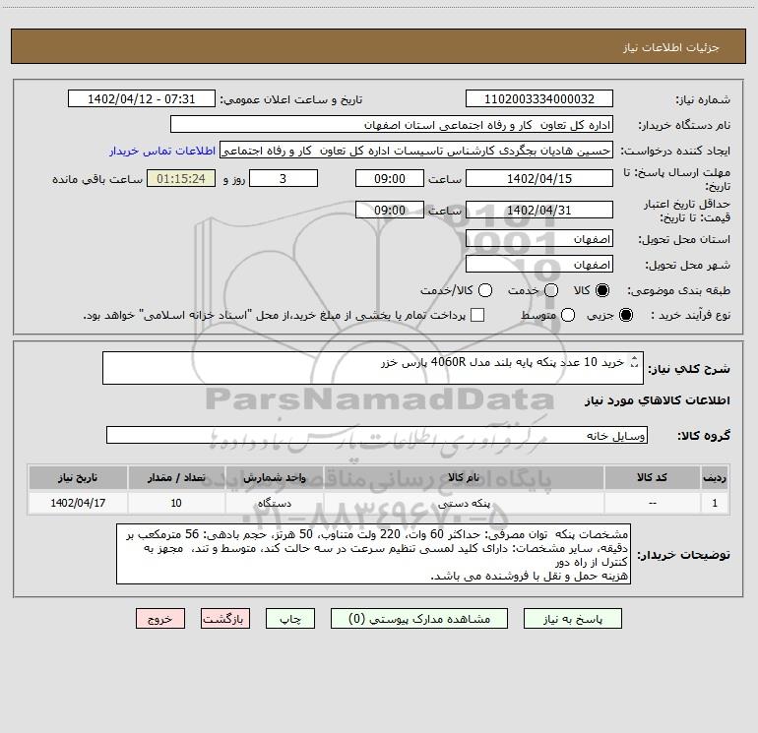
Task: Select the متوسط purchase type radio
Action: [568, 315]
